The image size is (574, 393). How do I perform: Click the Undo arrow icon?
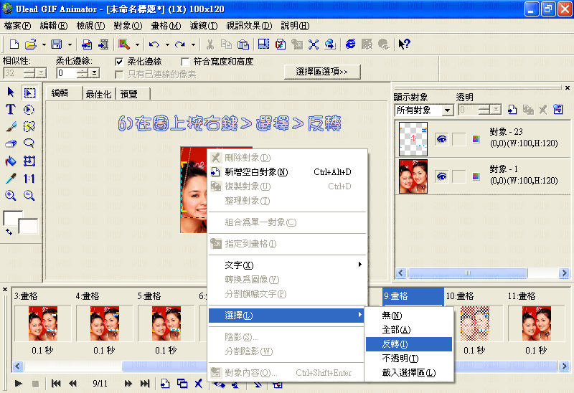(154, 44)
